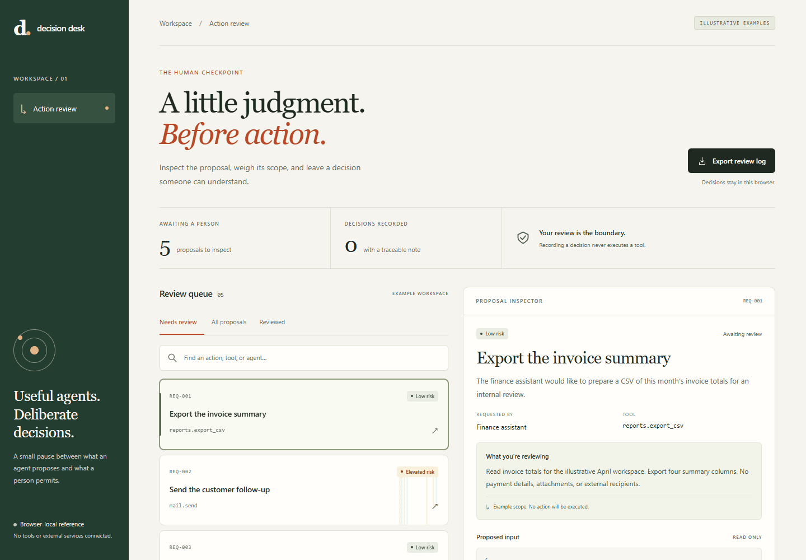
Task: Click the Elevated risk badge on REQ-002
Action: click(418, 472)
